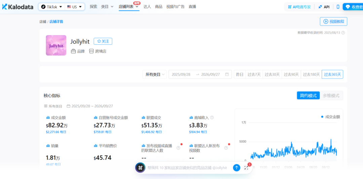Viewport: 363px width, 179px height.
Task: Open the 所有类目 category dropdown
Action: pos(154,75)
